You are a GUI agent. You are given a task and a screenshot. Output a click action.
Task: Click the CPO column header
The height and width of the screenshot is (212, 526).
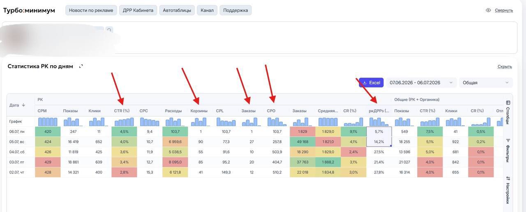point(271,111)
